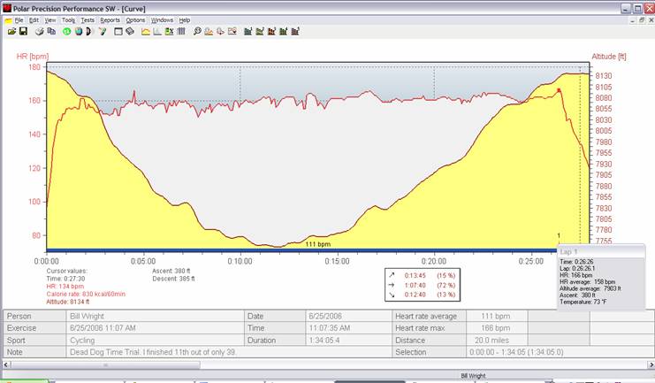Open the Edit menu
This screenshot has height=383, width=655.
(34, 20)
